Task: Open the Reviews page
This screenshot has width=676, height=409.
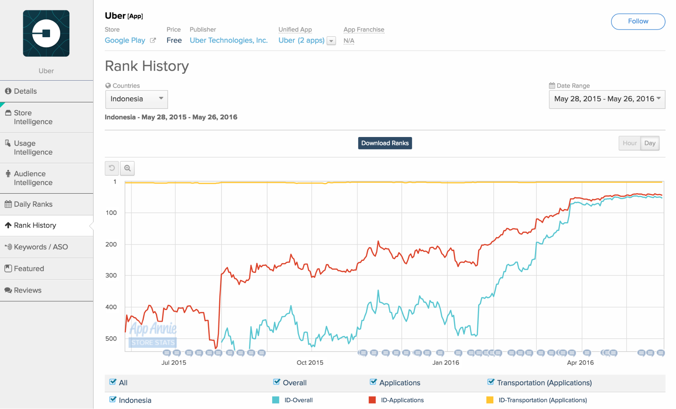Action: pyautogui.click(x=47, y=290)
